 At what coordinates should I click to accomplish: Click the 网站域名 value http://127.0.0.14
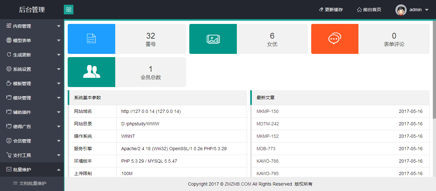pyautogui.click(x=151, y=111)
